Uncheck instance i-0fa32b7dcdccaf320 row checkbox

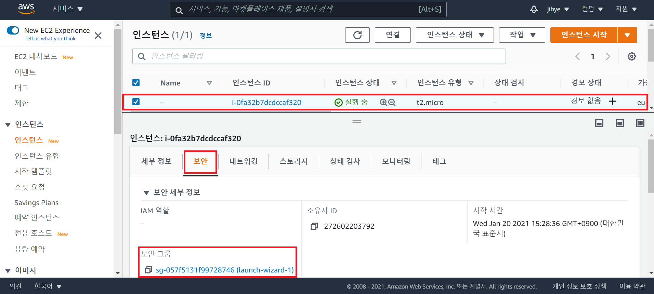click(136, 102)
